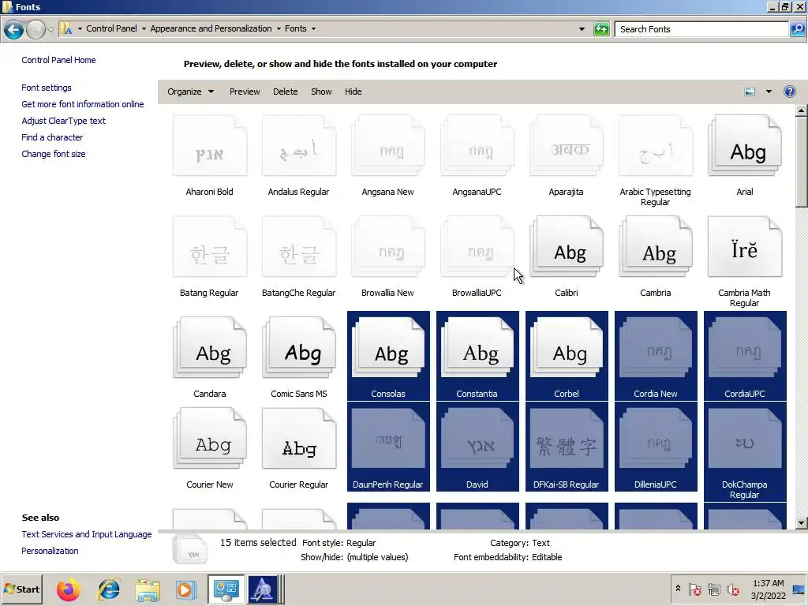
Task: Select the Cordia New font icon
Action: [x=656, y=348]
